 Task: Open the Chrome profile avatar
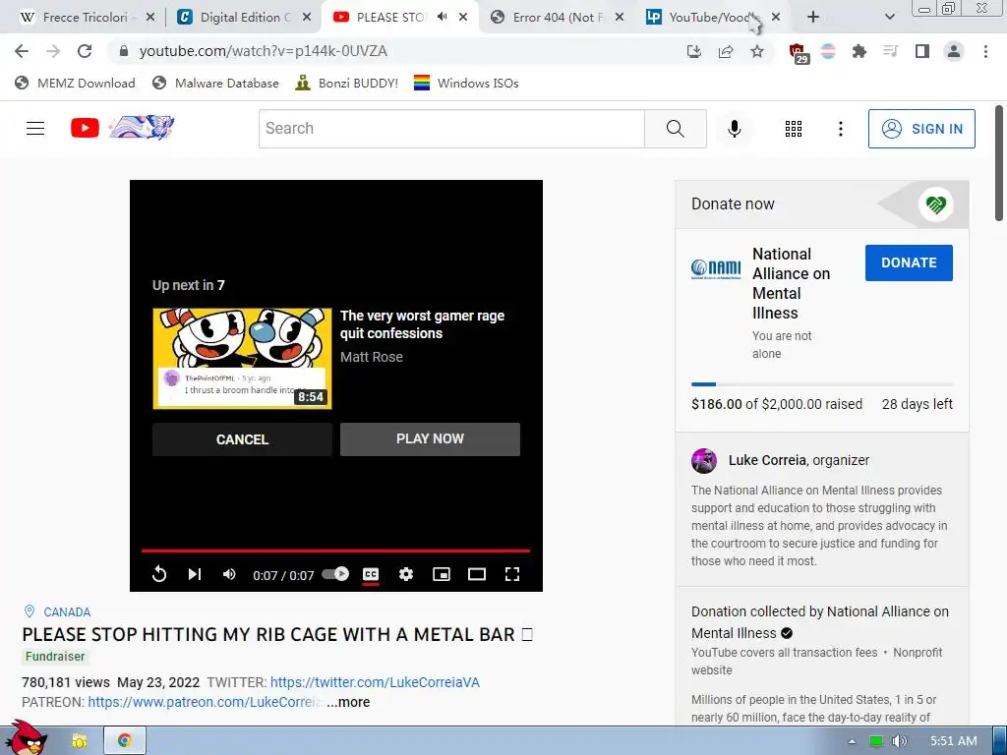click(954, 51)
